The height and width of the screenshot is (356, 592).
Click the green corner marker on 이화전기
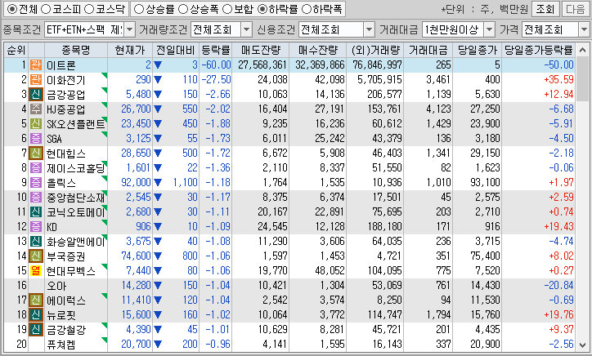tap(105, 75)
